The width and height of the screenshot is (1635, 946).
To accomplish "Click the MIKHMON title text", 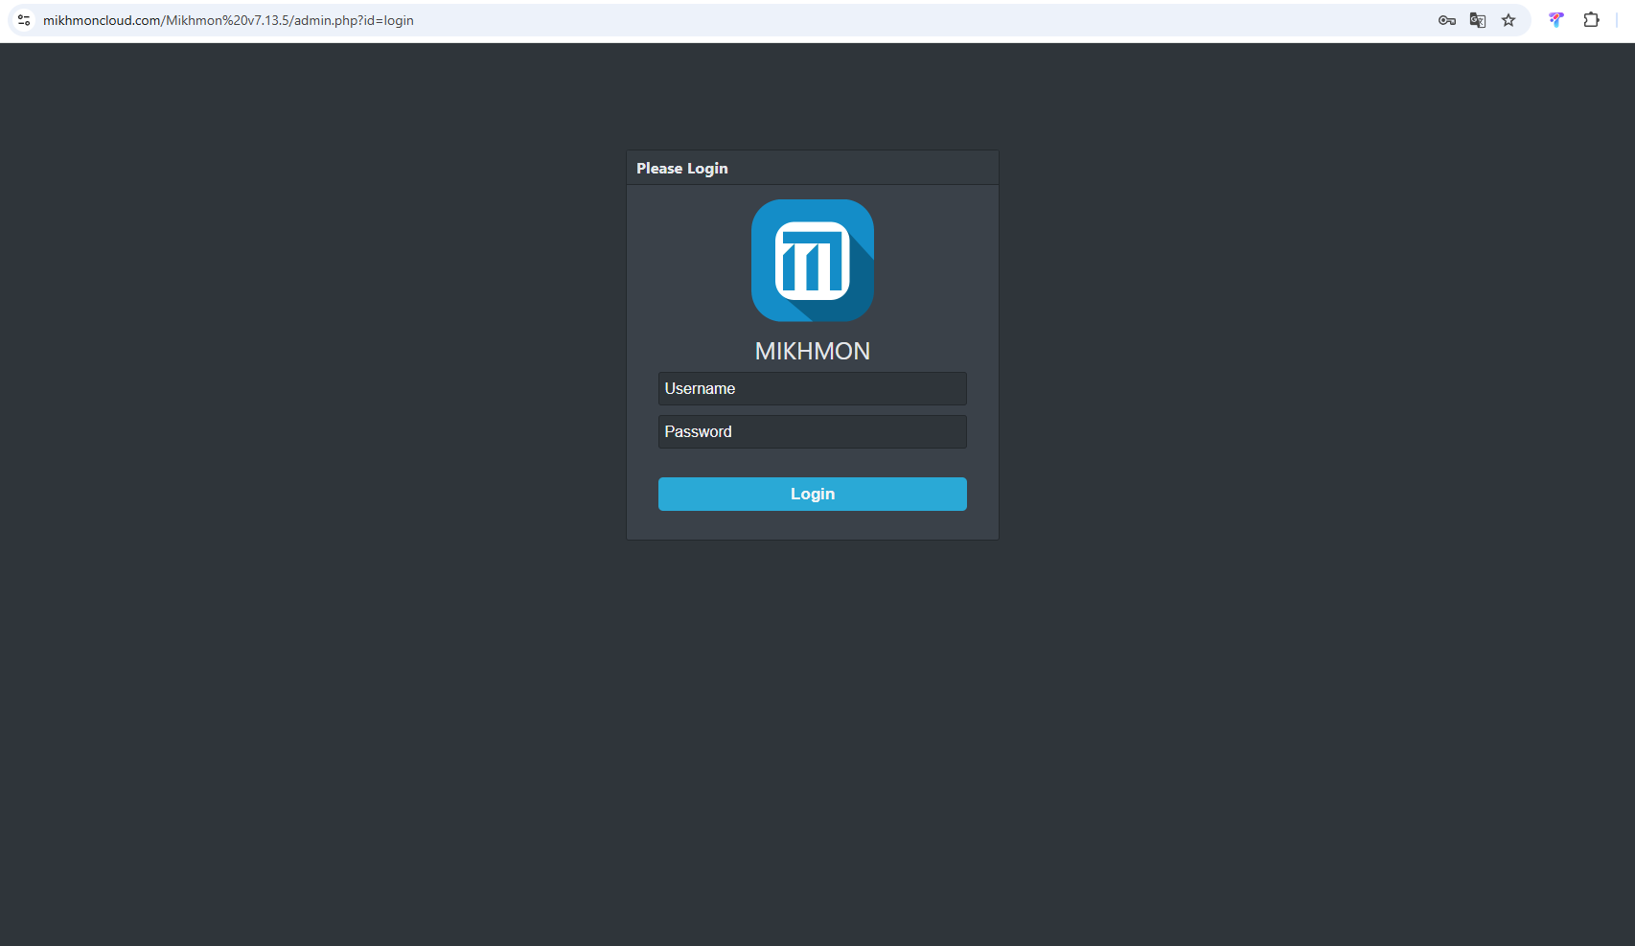I will pos(812,352).
